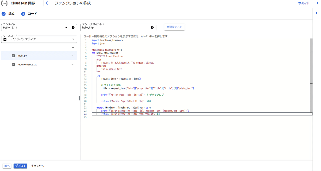
Task: Click the デプロイ button
Action: [20, 166]
